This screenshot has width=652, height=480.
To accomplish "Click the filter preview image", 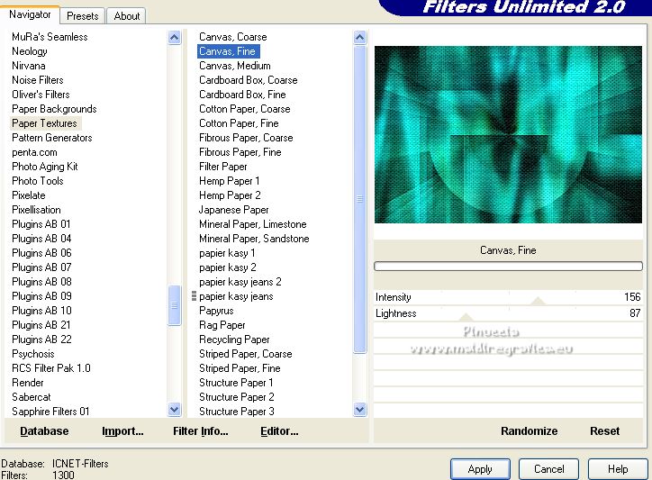I will (508, 134).
